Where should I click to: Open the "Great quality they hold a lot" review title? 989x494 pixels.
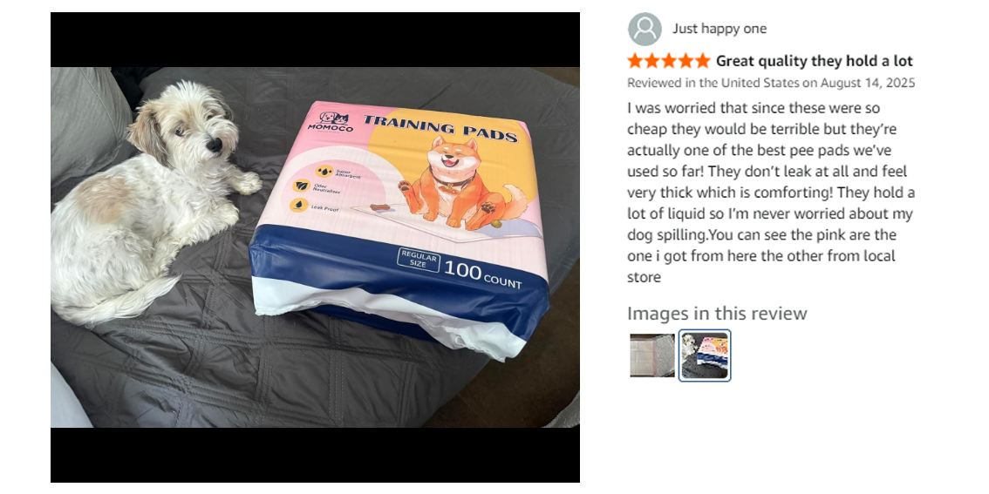pos(815,61)
